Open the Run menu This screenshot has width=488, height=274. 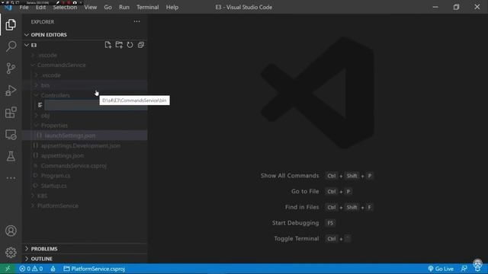tap(124, 7)
